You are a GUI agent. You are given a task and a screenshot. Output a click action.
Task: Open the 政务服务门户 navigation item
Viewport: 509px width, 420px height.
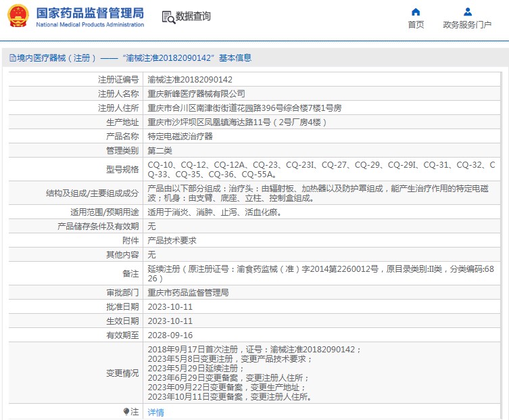pyautogui.click(x=467, y=25)
